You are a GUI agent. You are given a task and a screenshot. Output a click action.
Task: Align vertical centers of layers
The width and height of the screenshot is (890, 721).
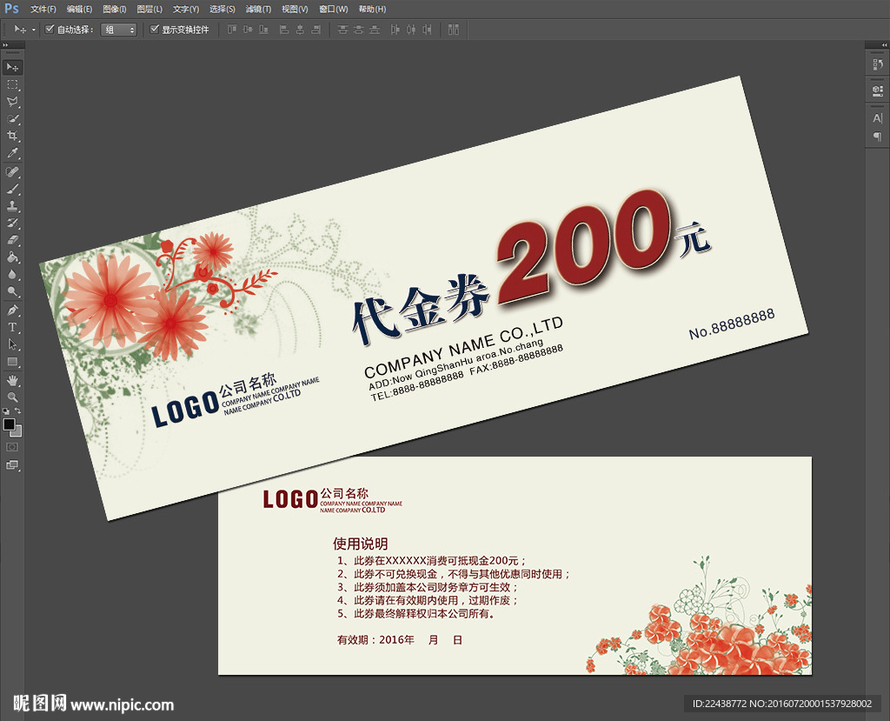[x=248, y=30]
